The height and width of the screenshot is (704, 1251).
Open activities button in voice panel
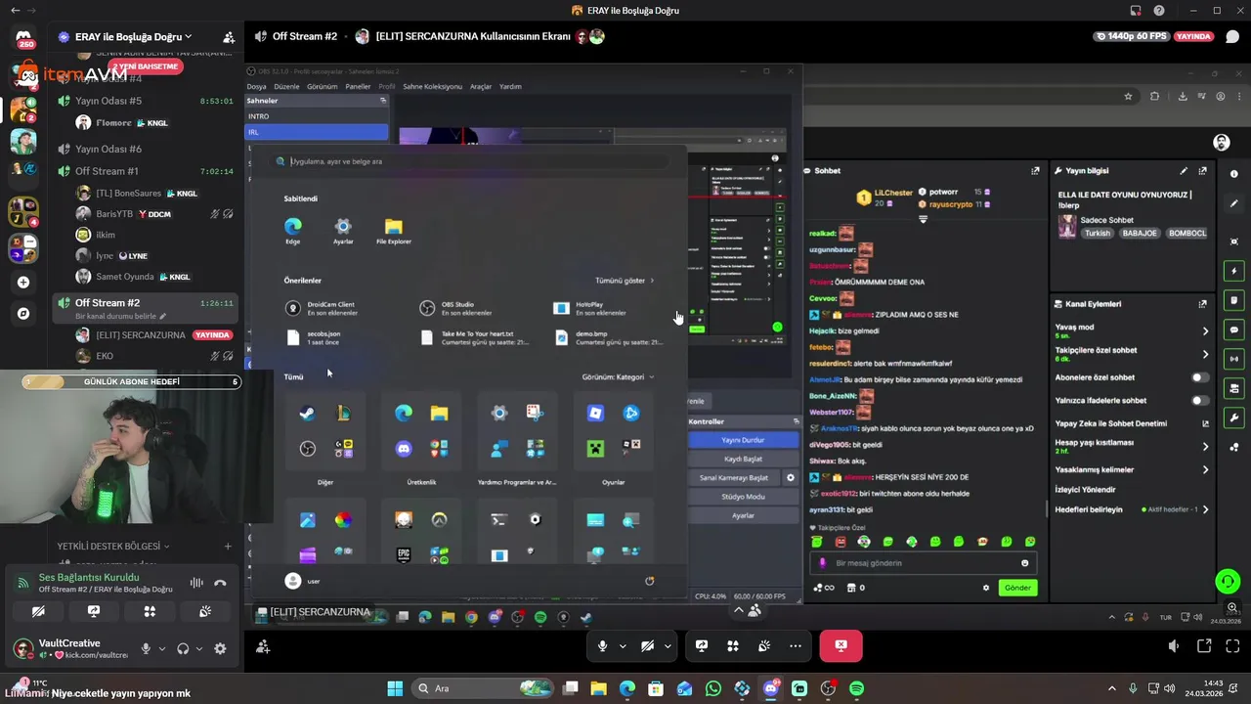150,611
